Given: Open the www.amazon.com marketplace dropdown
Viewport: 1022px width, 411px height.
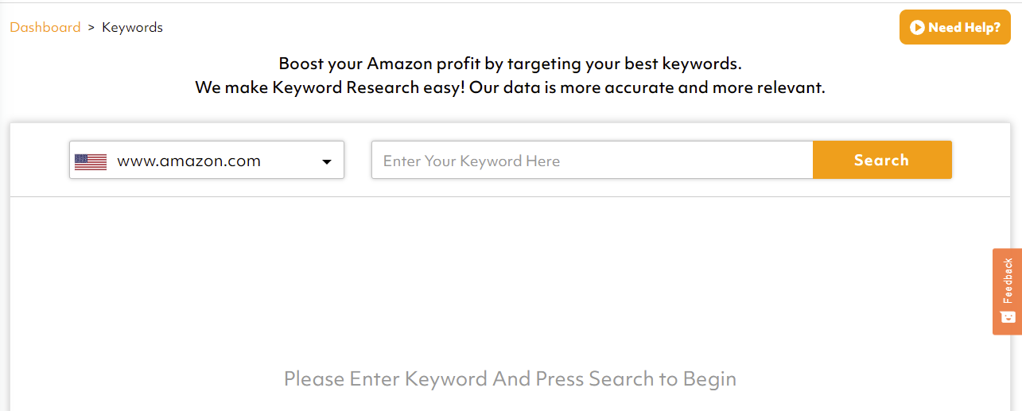Looking at the screenshot, I should point(207,161).
